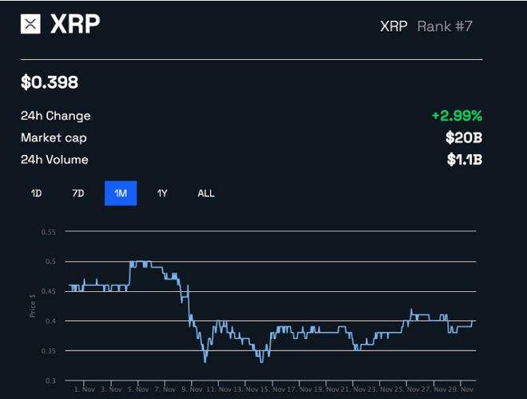Click the $20B market cap value

click(464, 138)
